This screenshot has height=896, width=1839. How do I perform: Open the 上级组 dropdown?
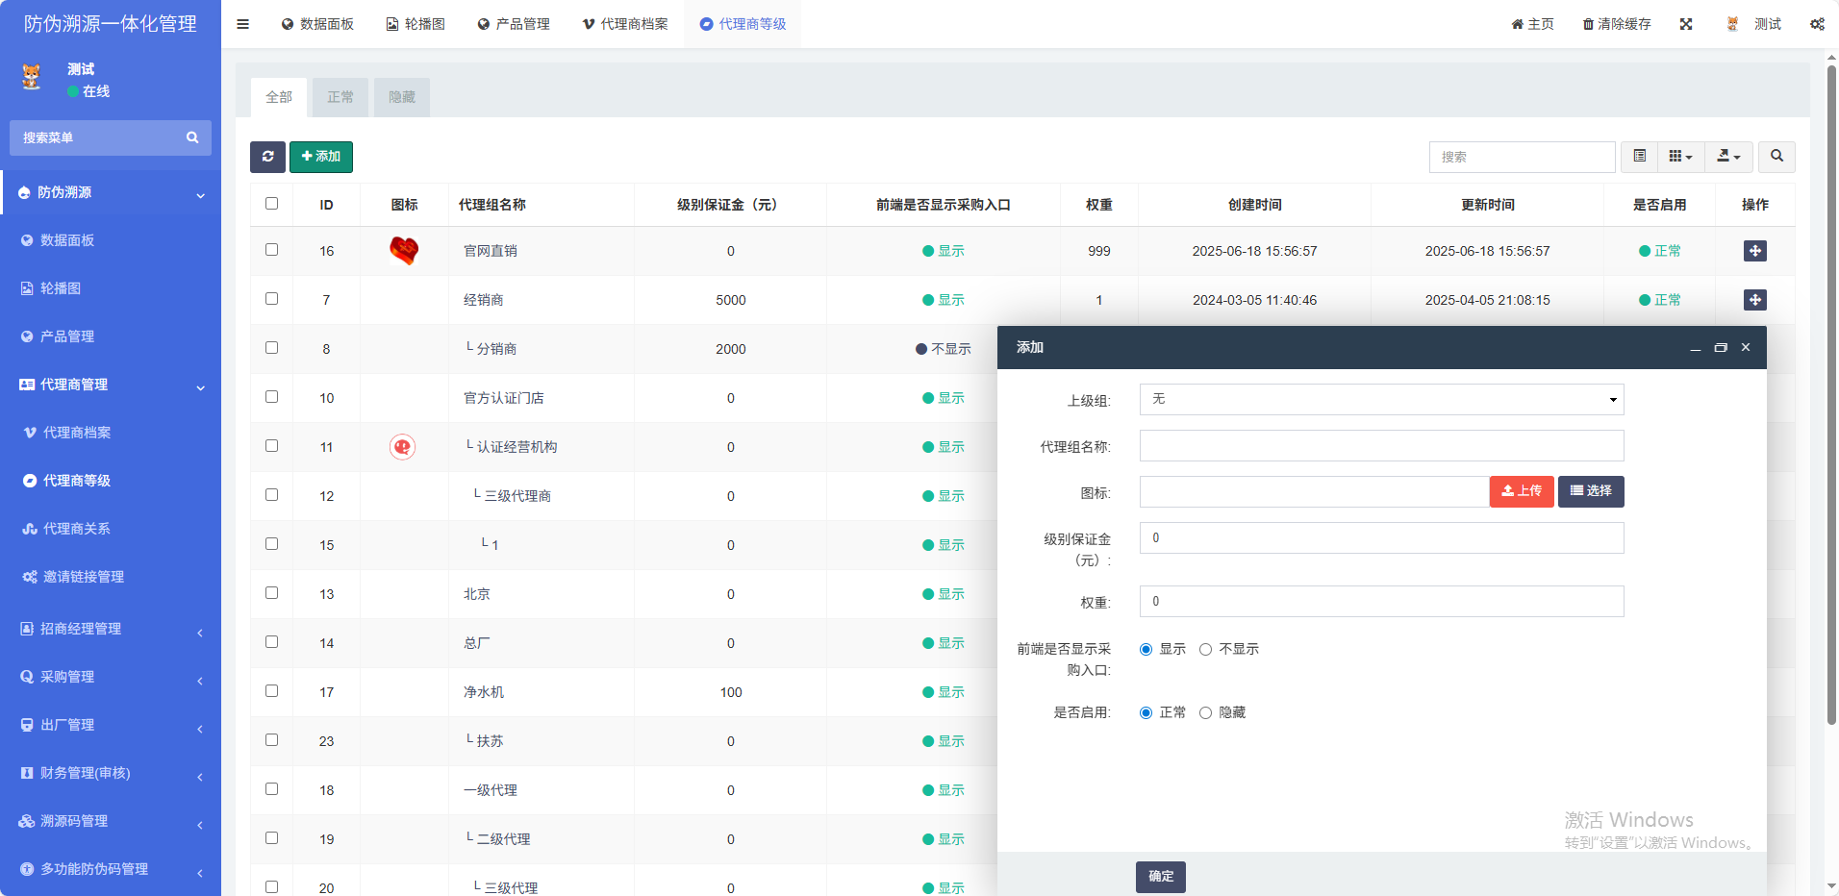point(1381,400)
